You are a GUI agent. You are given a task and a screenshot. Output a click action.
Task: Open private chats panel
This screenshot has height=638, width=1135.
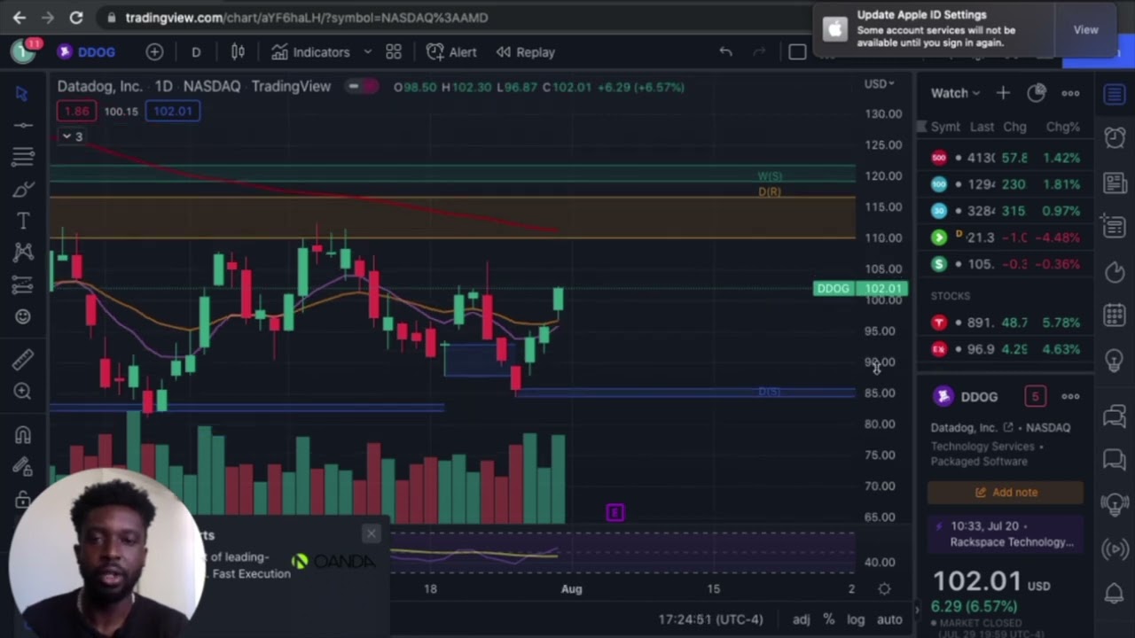(1115, 459)
